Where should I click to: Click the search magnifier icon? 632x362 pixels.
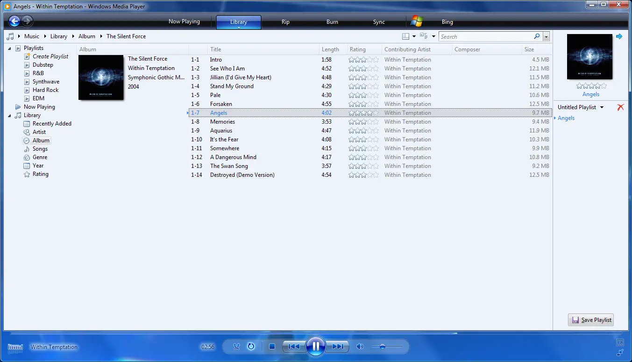[x=537, y=36]
